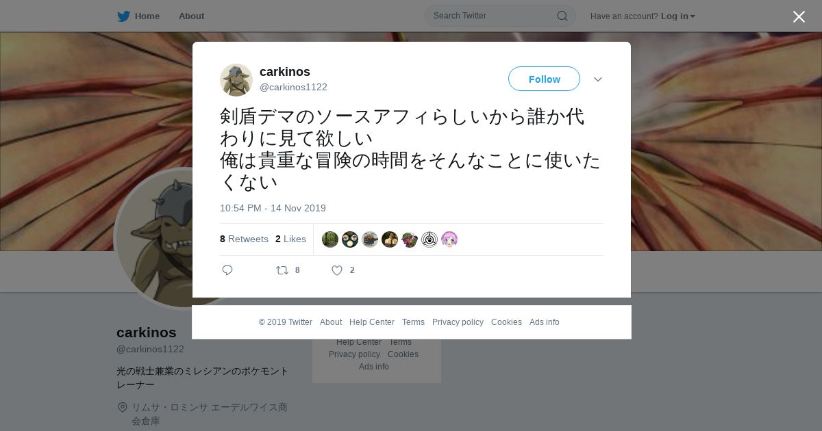Viewport: 822px width, 431px height.
Task: Open Home in the top navigation
Action: (147, 16)
